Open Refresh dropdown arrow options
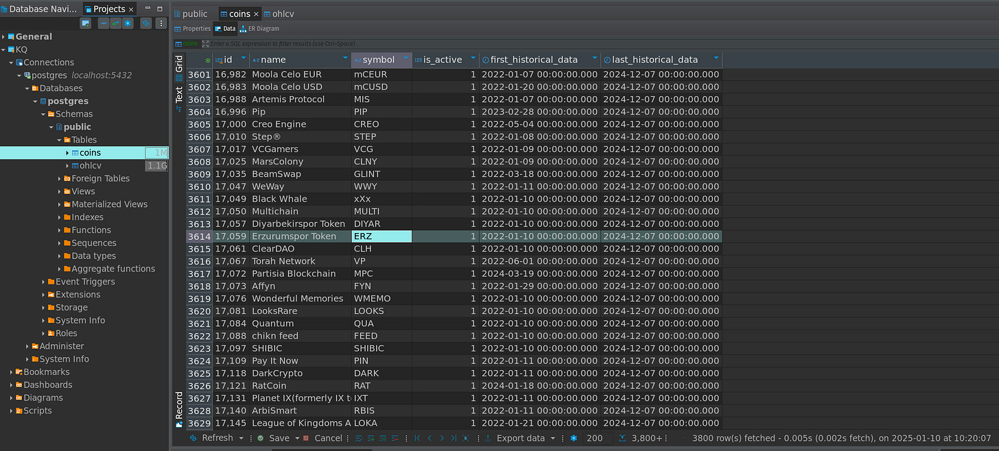The image size is (999, 451). coord(242,438)
